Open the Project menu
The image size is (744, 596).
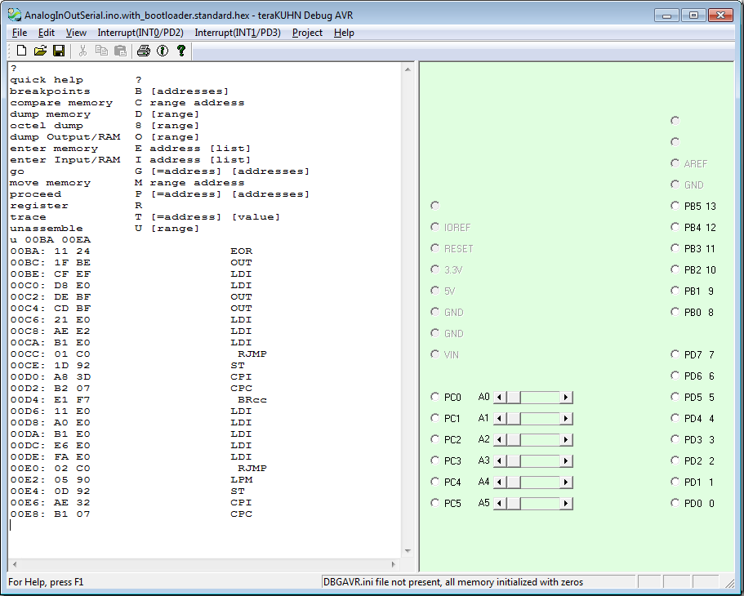coord(307,33)
